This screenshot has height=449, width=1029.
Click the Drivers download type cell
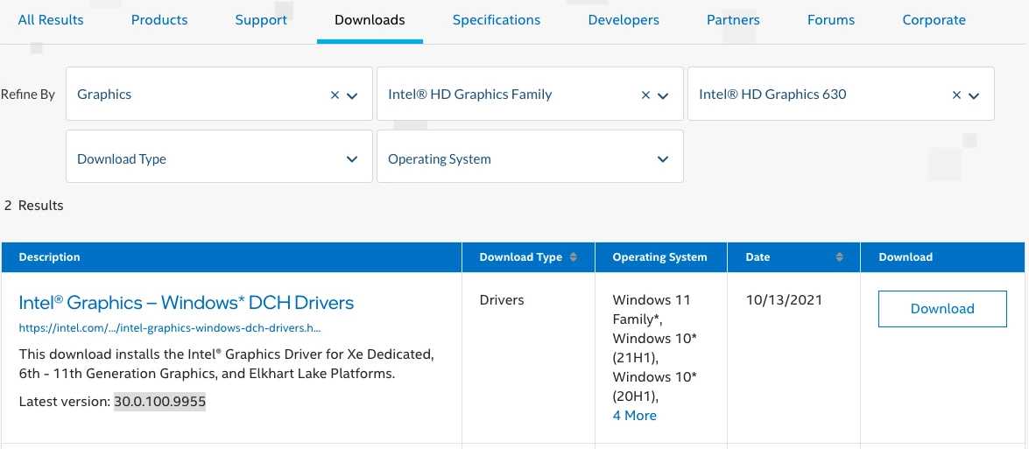502,300
